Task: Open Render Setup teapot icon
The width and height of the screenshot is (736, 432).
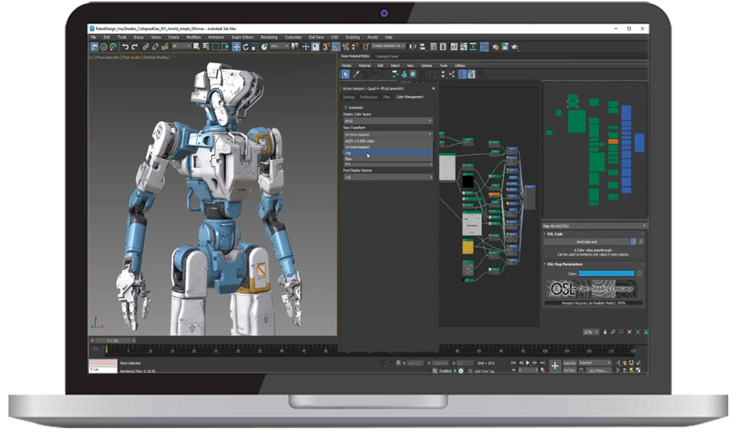Action: [496, 47]
